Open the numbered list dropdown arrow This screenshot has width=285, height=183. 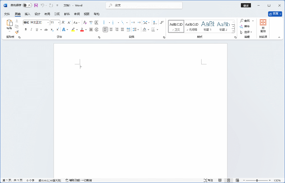118,23
